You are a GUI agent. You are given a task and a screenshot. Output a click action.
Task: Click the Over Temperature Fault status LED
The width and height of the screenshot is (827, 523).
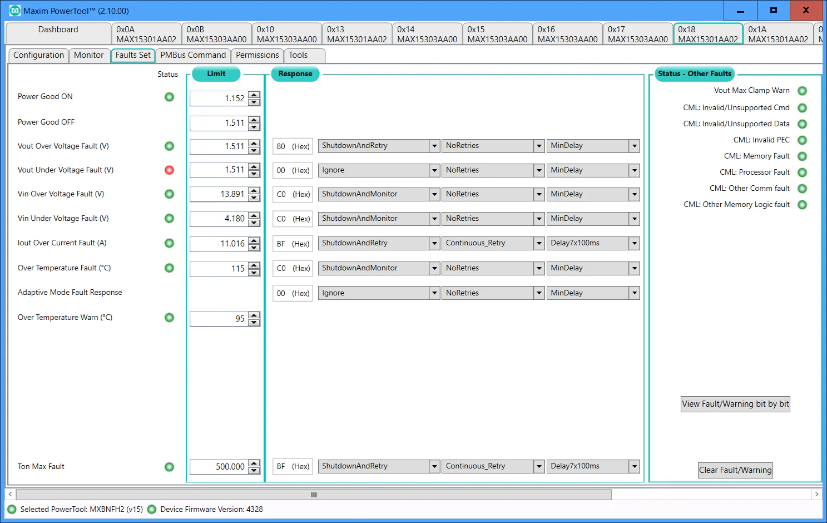[x=169, y=268]
